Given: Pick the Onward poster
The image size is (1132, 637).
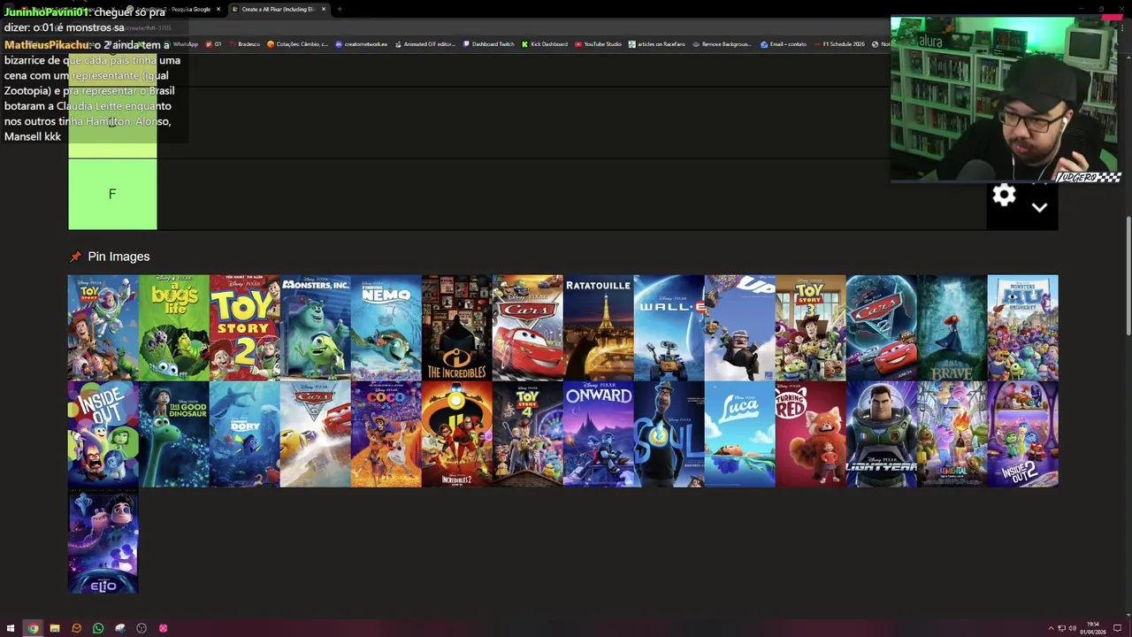Looking at the screenshot, I should coord(599,434).
